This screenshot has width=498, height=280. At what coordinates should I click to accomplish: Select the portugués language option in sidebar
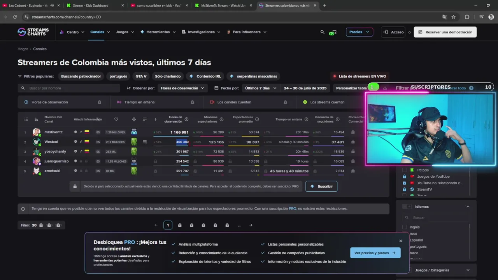coord(418,247)
